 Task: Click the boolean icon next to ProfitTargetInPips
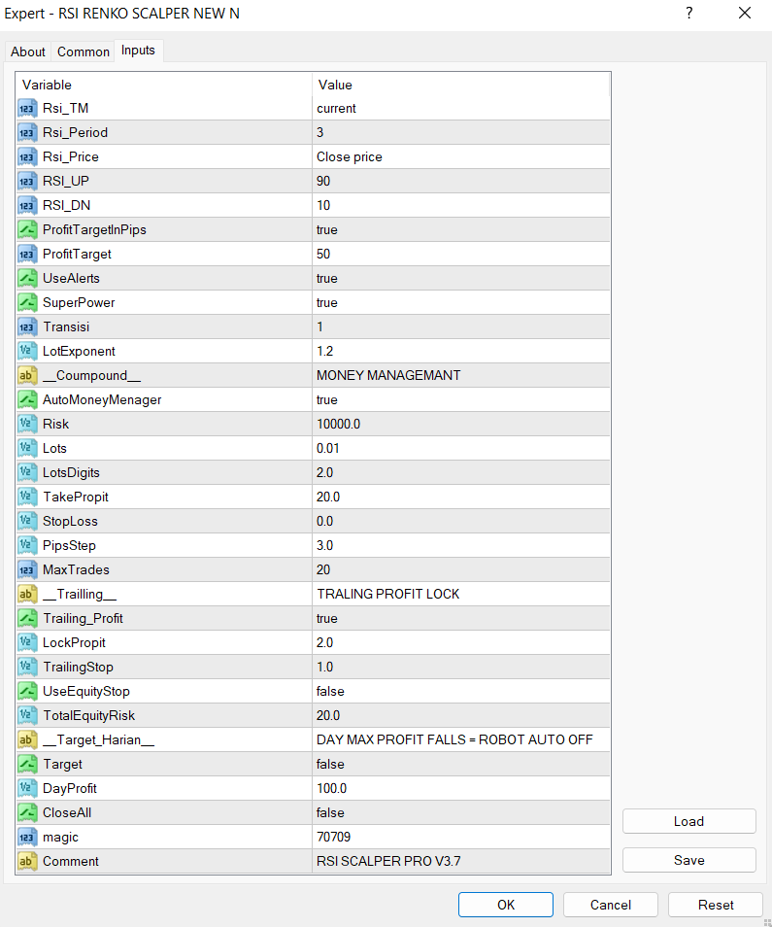(x=27, y=229)
